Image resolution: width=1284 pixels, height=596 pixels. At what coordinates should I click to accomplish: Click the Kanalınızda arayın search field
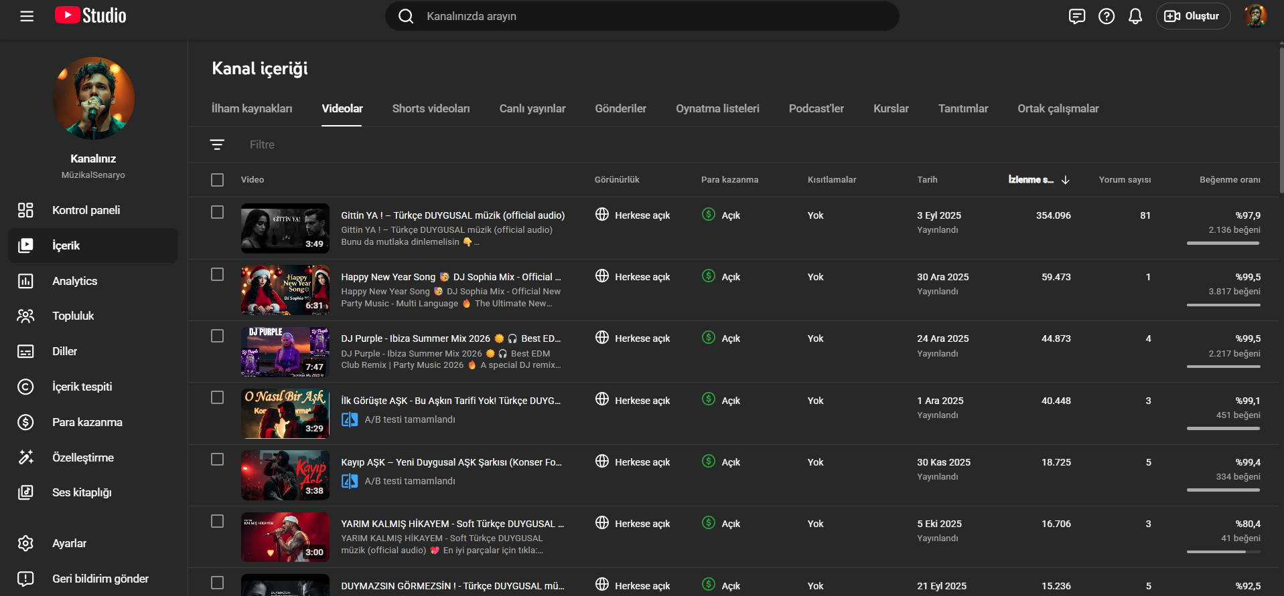643,16
